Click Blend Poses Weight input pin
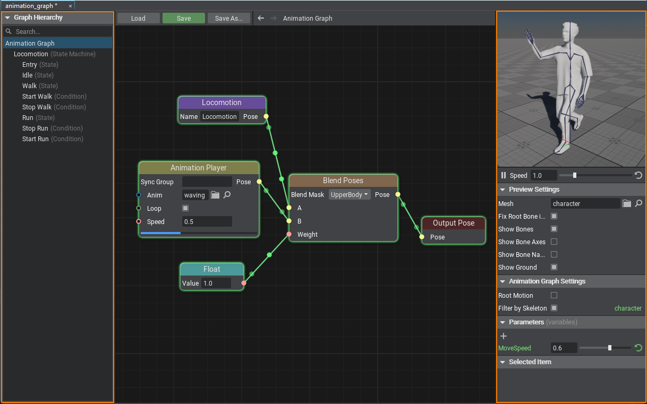 pyautogui.click(x=289, y=234)
